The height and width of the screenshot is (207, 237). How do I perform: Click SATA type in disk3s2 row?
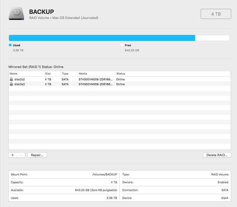[65, 84]
